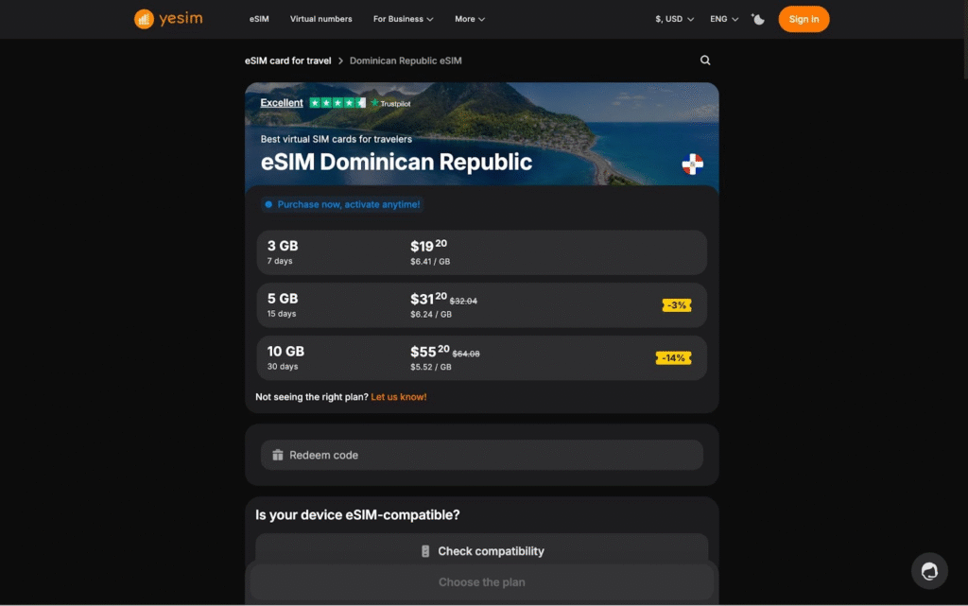Select the 3 GB 7 days plan

(x=481, y=252)
